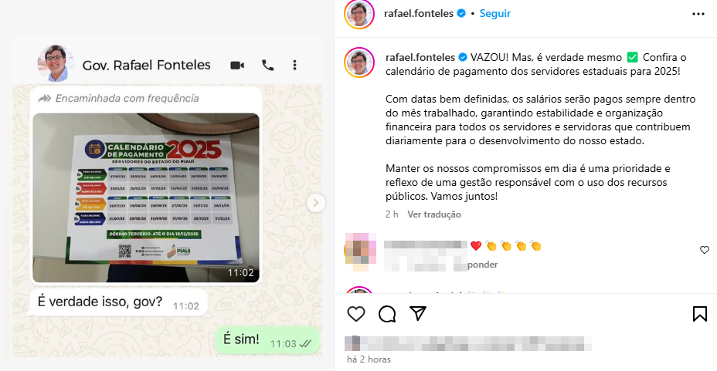Click the 'há 2 horas' timestamp
Screen dimensions: 717x371
pos(369,359)
